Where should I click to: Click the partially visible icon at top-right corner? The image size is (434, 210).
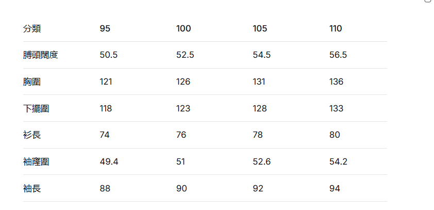[x=427, y=1]
